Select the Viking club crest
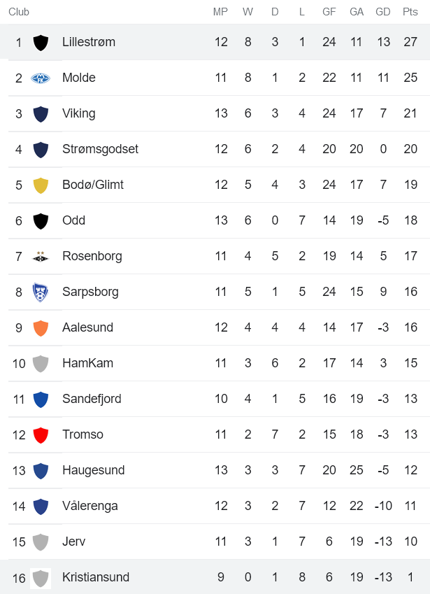This screenshot has height=594, width=430. pos(41,113)
